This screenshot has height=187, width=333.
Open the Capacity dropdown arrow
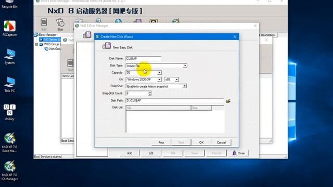pyautogui.click(x=159, y=73)
